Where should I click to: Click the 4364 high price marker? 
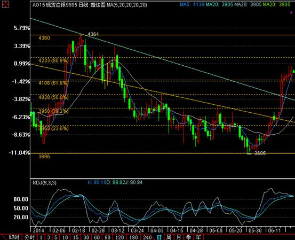(93, 34)
